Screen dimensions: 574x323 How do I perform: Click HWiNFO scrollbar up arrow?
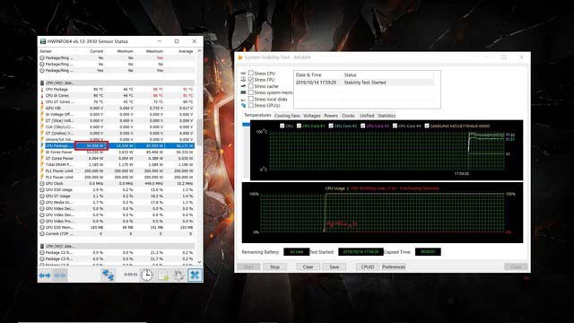199,51
